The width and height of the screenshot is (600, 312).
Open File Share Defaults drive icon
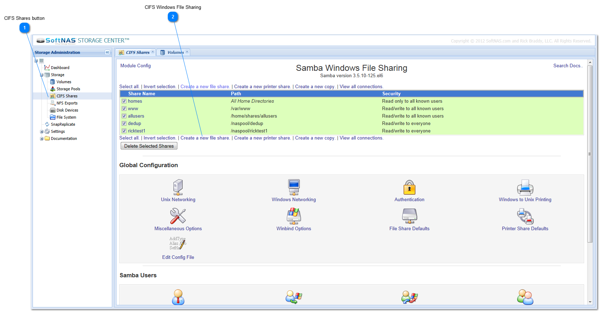[410, 216]
